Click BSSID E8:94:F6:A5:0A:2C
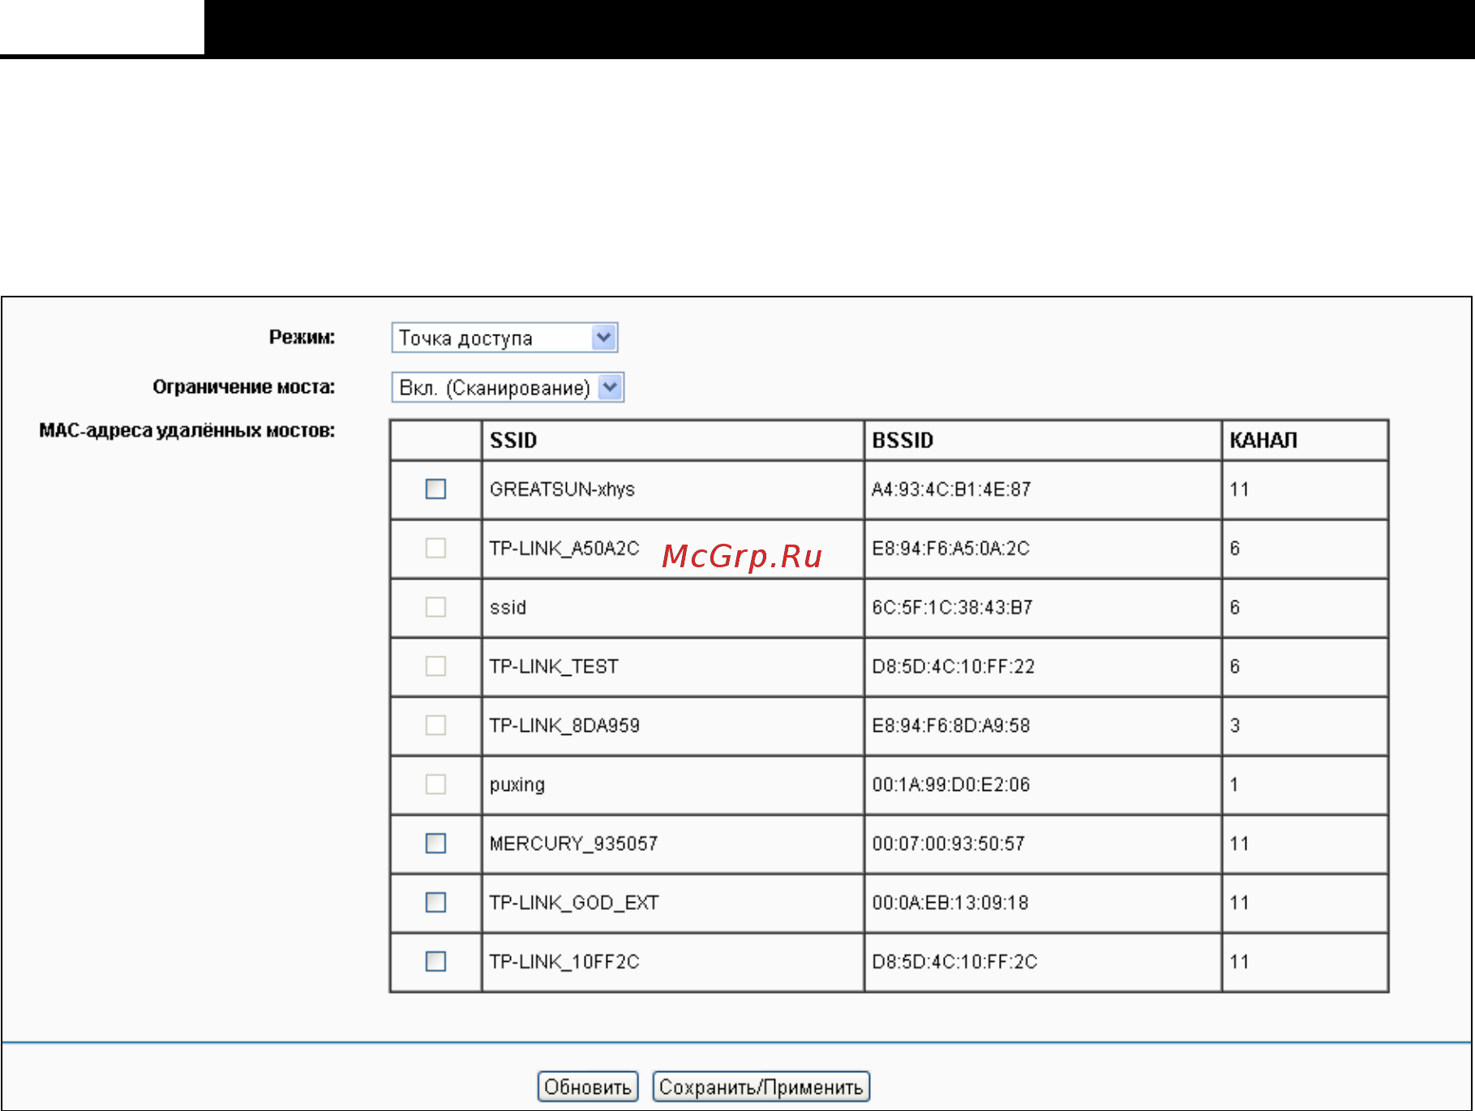The width and height of the screenshot is (1475, 1111). [x=950, y=549]
